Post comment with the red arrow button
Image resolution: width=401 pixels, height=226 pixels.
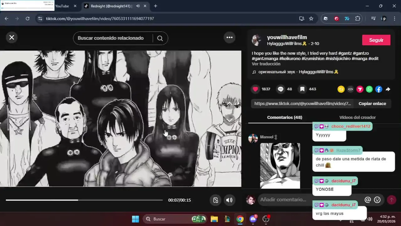tap(391, 200)
